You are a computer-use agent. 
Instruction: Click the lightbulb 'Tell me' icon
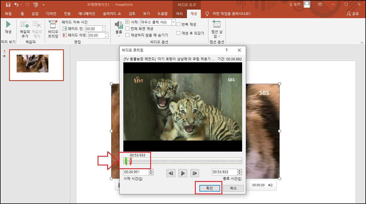pos(207,14)
